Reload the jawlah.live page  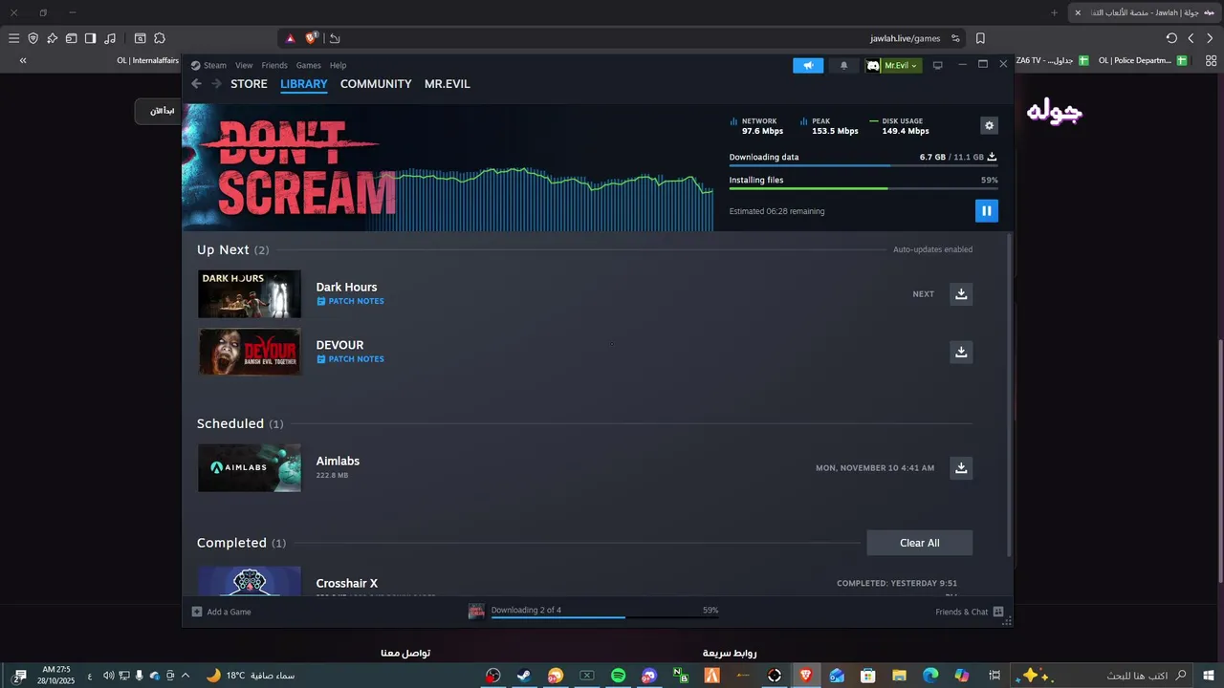1171,38
